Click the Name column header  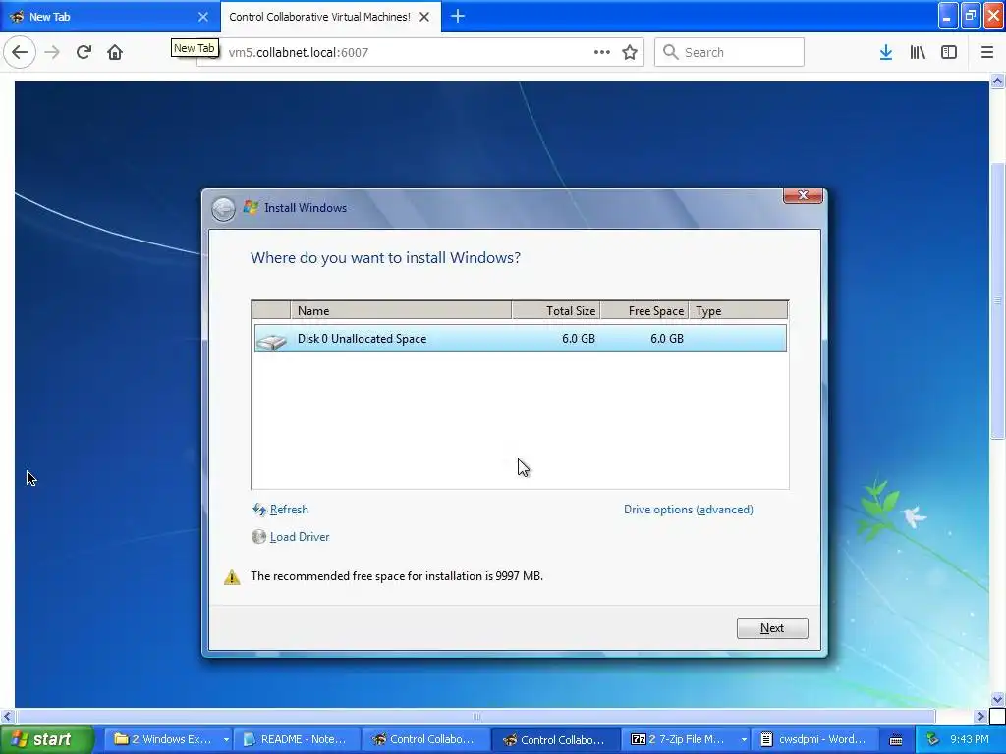[401, 311]
